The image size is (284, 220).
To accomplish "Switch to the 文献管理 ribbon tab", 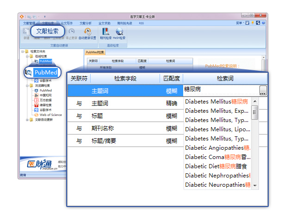I will point(29,23).
